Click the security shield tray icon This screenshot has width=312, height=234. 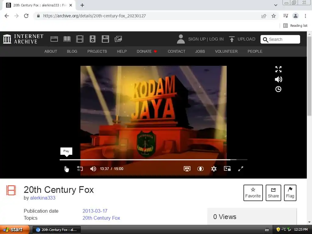click(x=278, y=229)
